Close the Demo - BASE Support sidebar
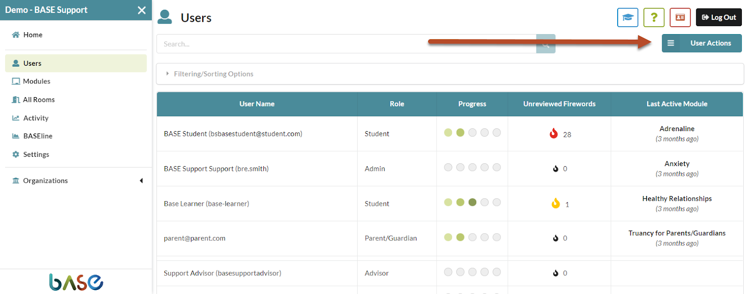 pos(142,10)
